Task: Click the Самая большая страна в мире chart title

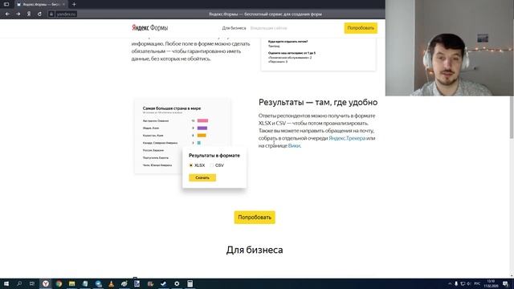Action: (x=172, y=108)
